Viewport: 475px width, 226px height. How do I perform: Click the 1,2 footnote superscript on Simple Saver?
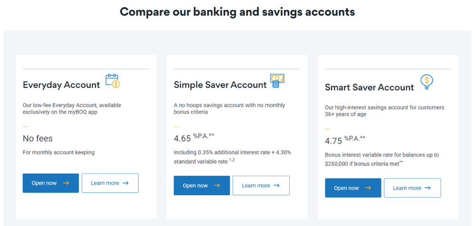click(x=232, y=161)
